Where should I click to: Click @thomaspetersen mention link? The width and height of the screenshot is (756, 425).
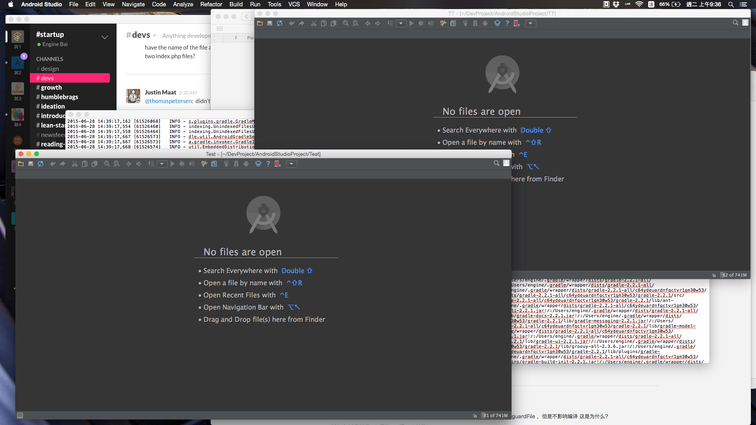click(x=169, y=101)
